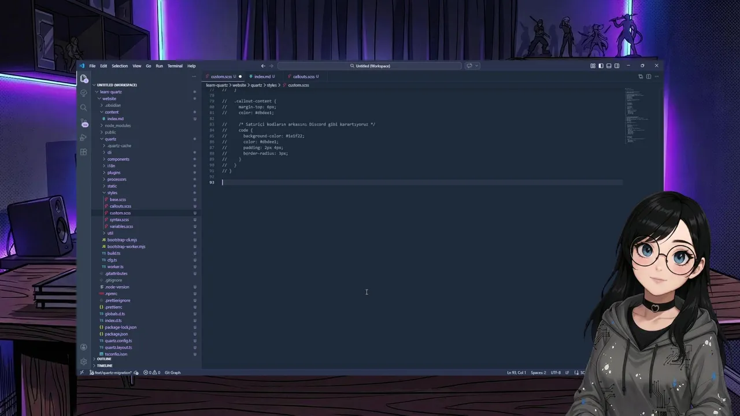
Task: Click the remote window icon in status bar
Action: tap(82, 373)
